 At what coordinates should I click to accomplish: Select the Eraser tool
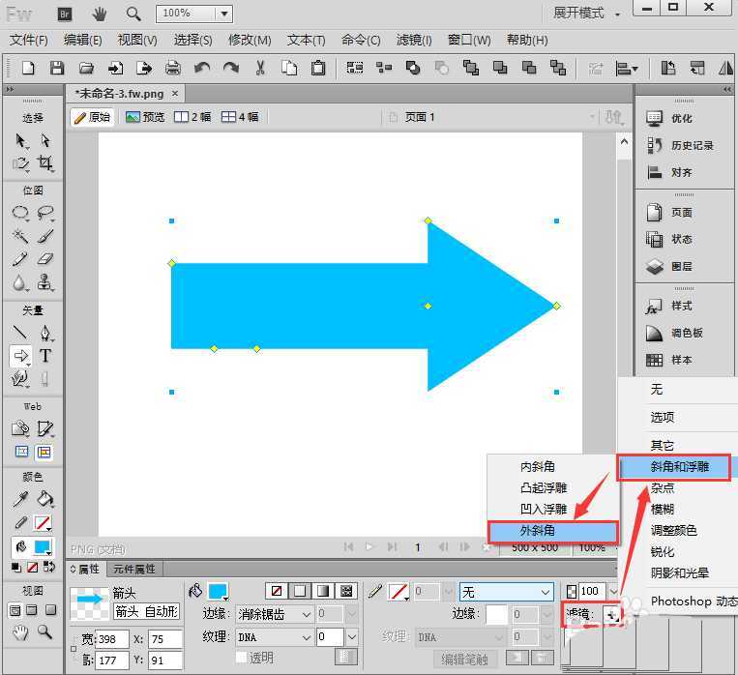tap(44, 259)
